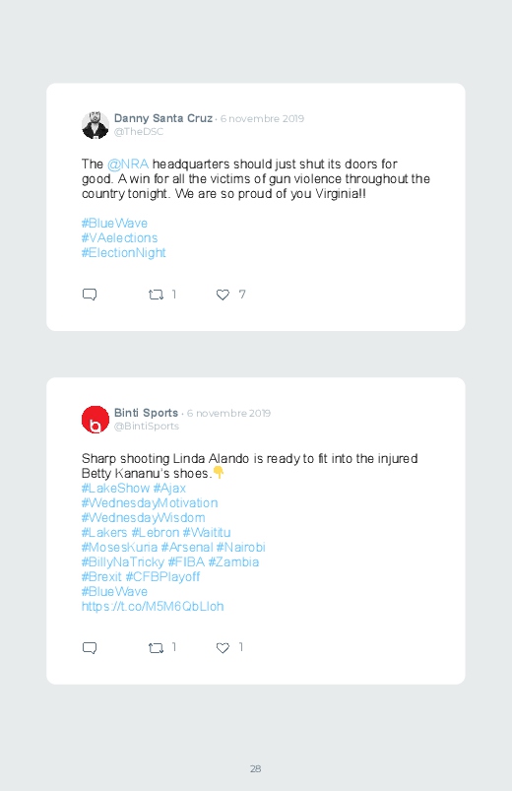The height and width of the screenshot is (791, 512).
Task: Open the #WednesdayMotivation hashtag
Action: tap(150, 503)
